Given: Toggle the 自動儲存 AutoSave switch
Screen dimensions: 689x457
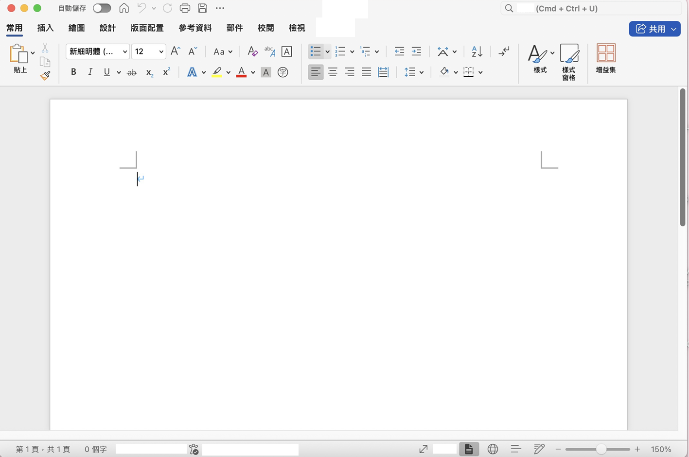Looking at the screenshot, I should coord(102,8).
